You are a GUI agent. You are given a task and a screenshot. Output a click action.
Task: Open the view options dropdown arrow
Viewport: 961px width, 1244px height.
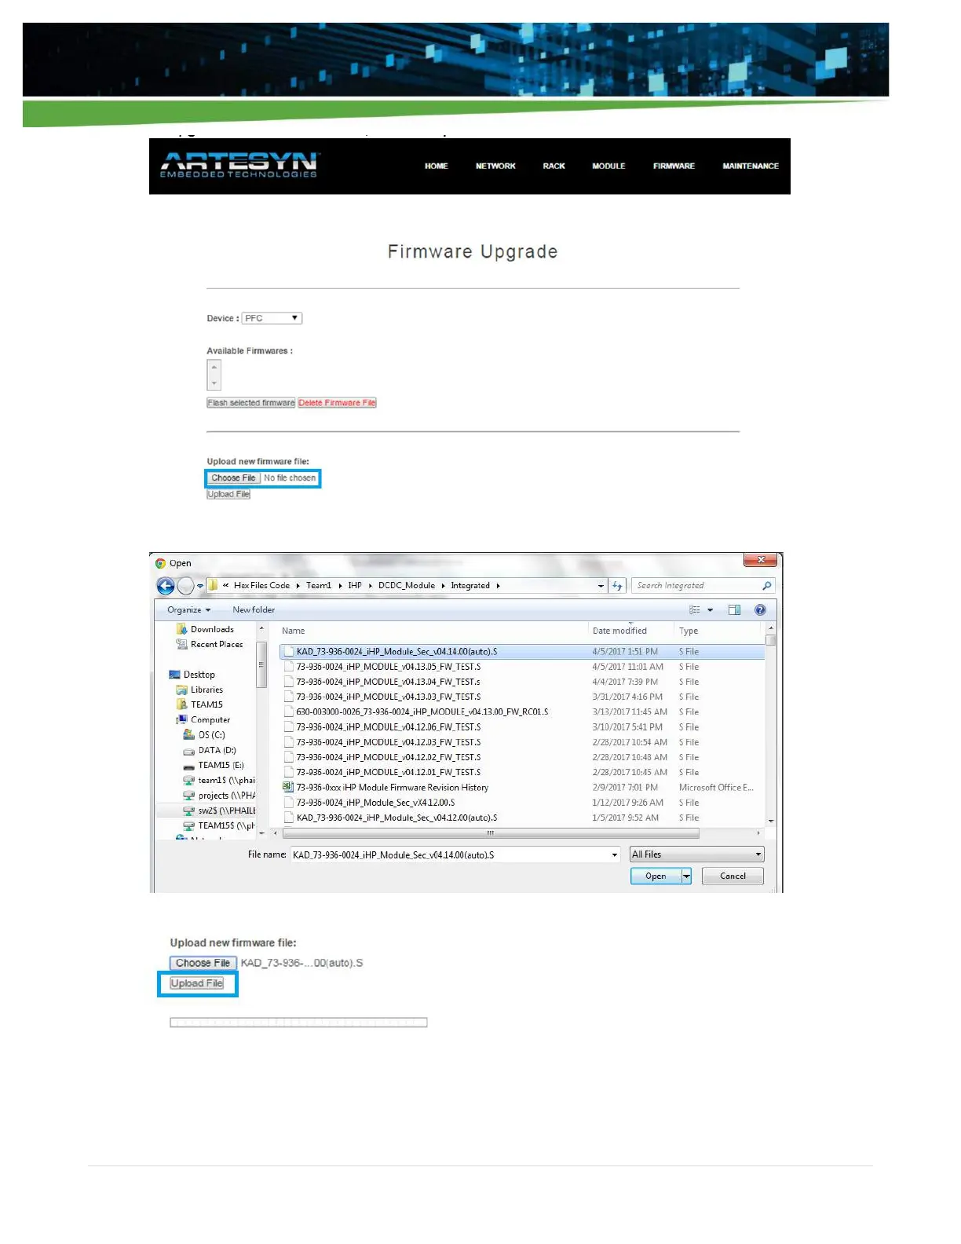pos(711,609)
